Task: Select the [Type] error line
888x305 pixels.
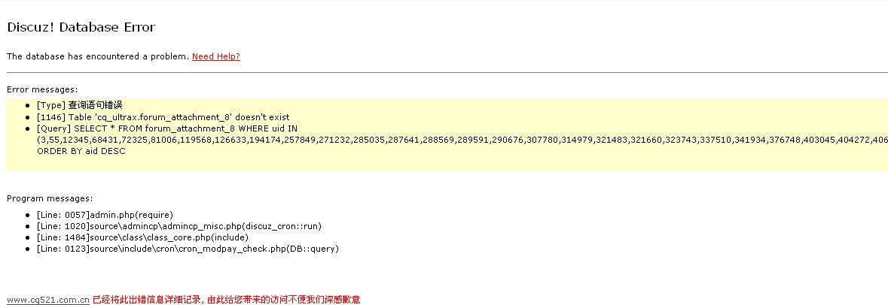Action: [79, 106]
